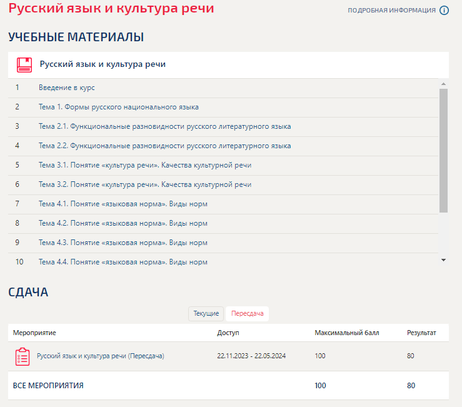Open Тема 4.1 Понятие «языковая норма»
This screenshot has width=462, height=407.
pyautogui.click(x=123, y=204)
